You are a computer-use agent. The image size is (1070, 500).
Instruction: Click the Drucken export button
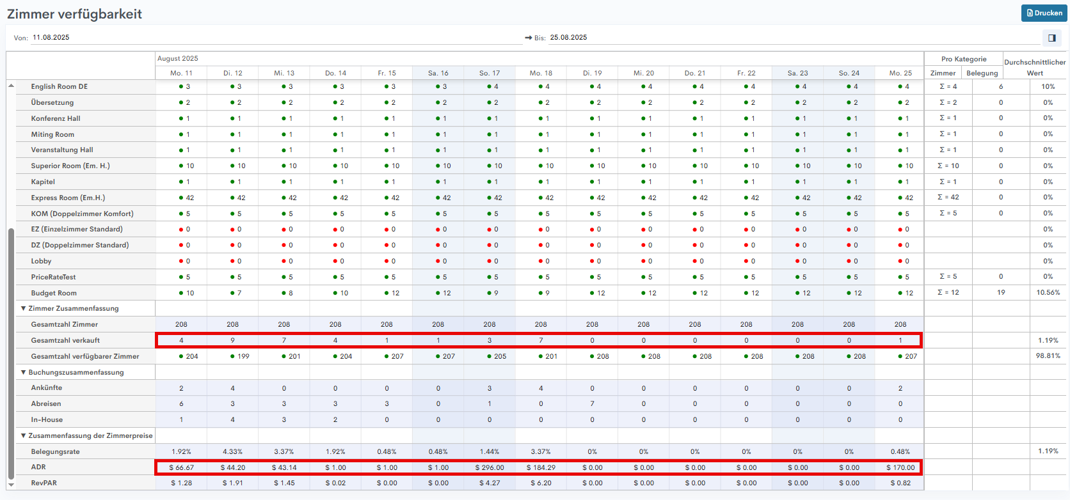point(1044,13)
